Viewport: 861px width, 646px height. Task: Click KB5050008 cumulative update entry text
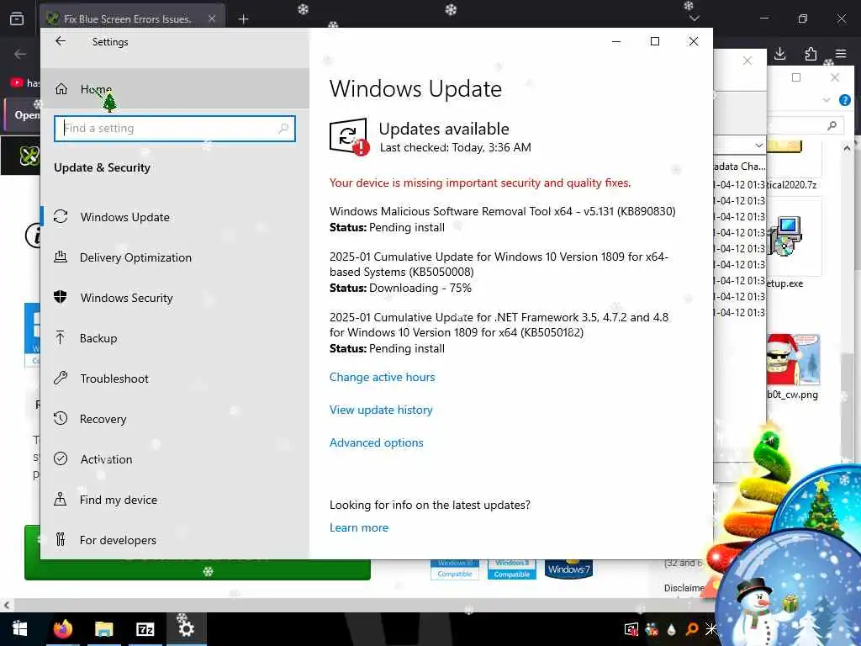point(499,264)
